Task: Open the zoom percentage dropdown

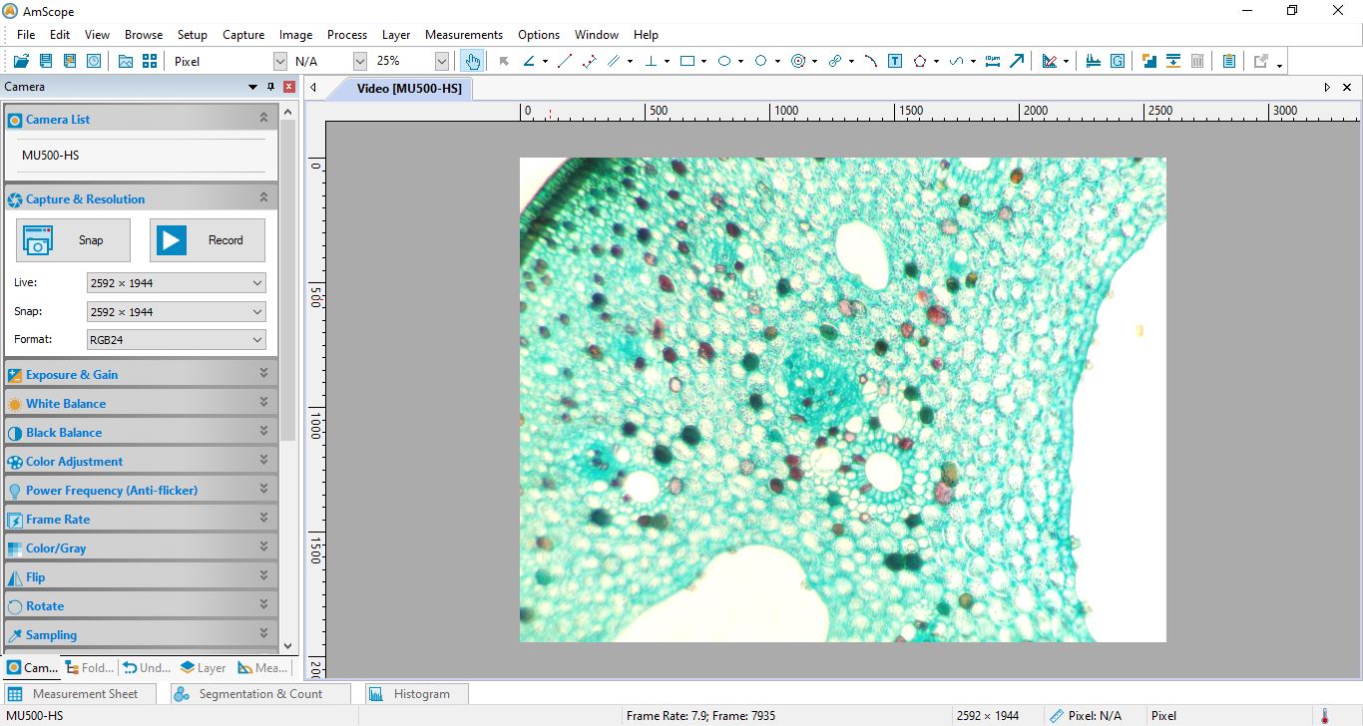Action: click(442, 60)
